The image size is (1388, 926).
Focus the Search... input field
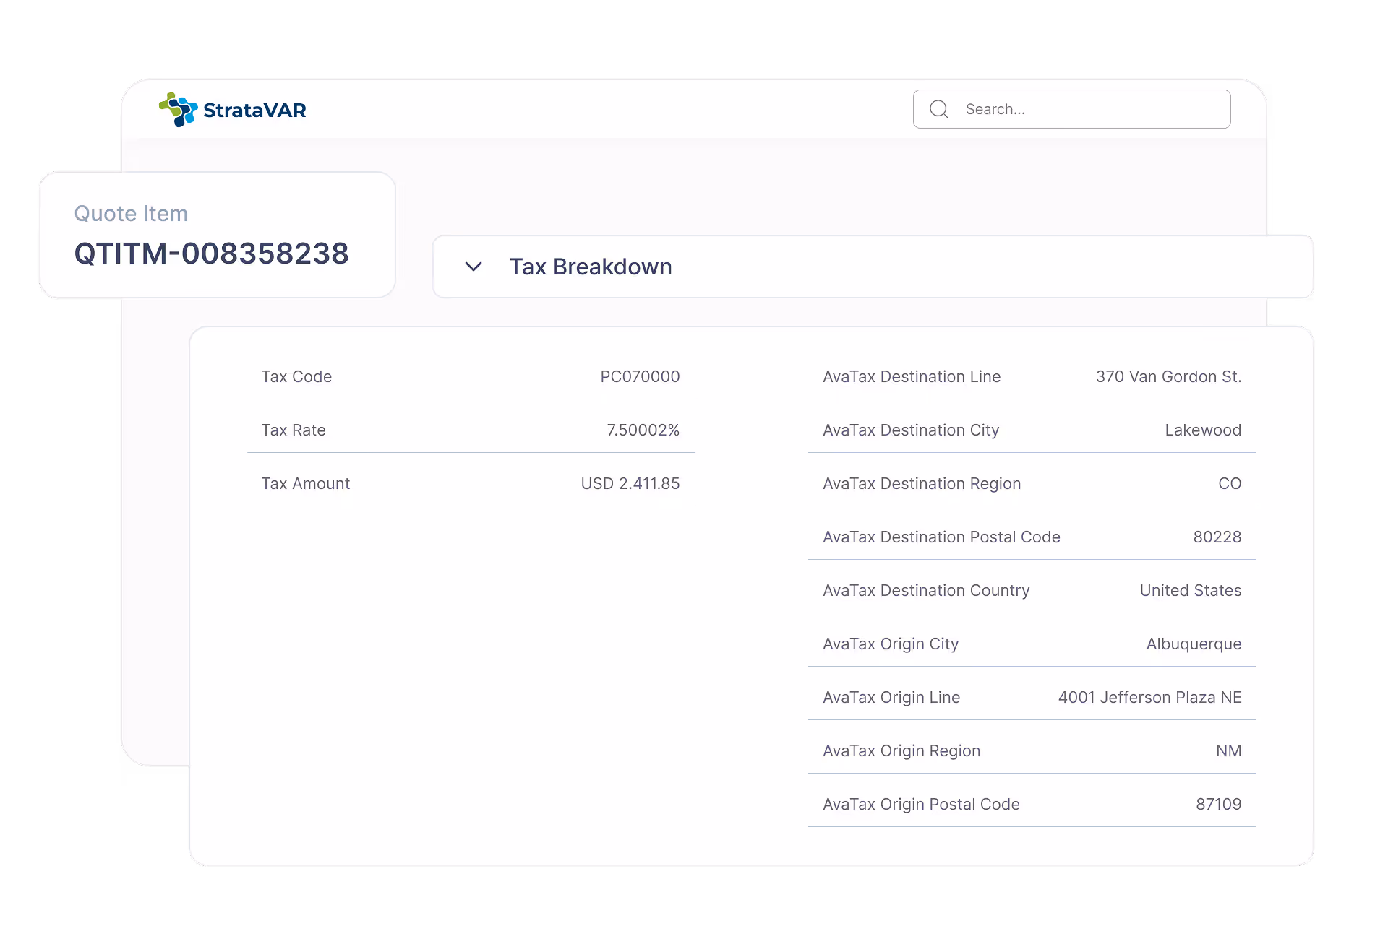(1072, 109)
